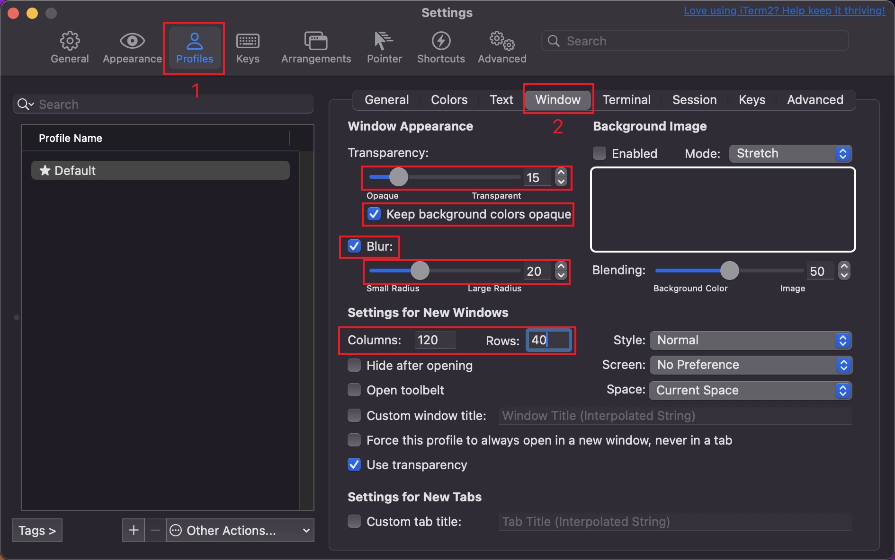Remove profile with minus button

pos(155,530)
